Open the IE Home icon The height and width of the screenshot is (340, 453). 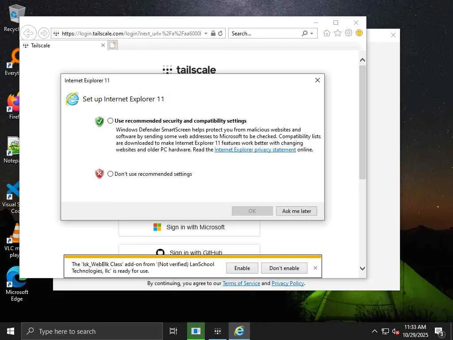[327, 33]
